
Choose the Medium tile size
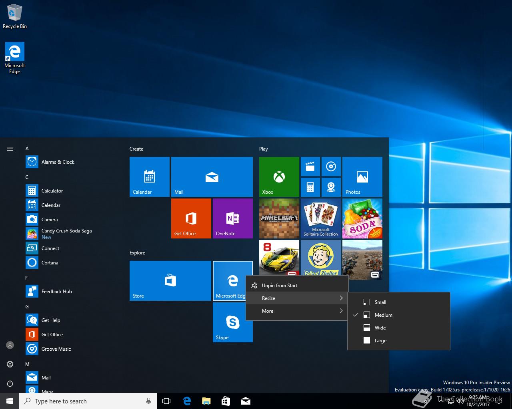(x=399, y=315)
